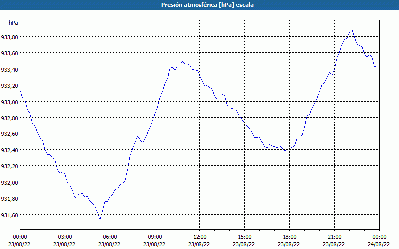Click the 15:00 time label
399x249 pixels.
click(x=244, y=237)
